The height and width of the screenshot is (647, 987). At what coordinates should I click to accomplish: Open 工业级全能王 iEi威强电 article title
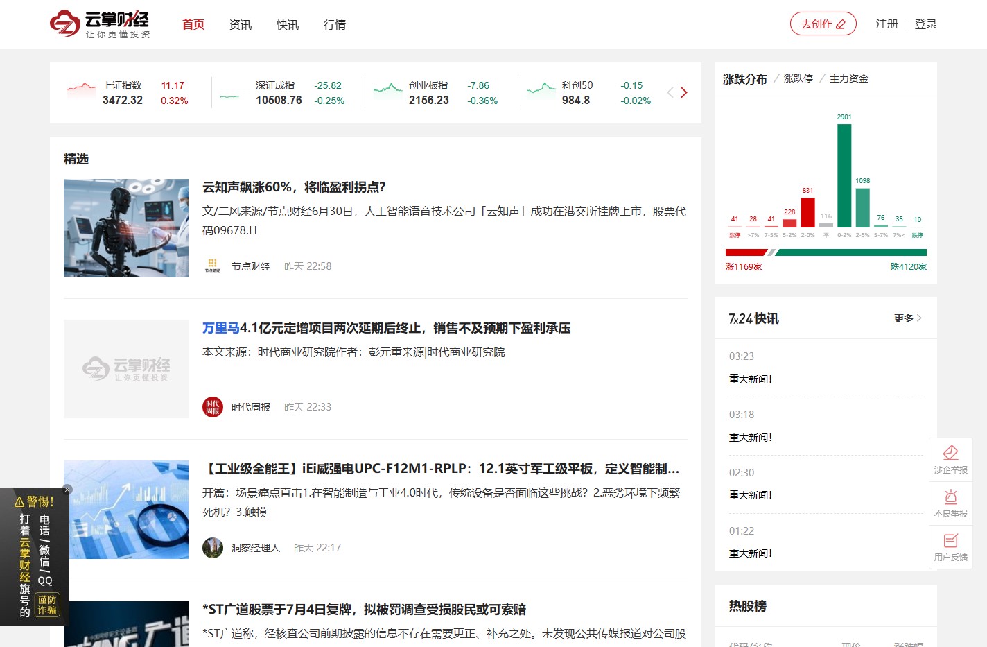coord(441,469)
